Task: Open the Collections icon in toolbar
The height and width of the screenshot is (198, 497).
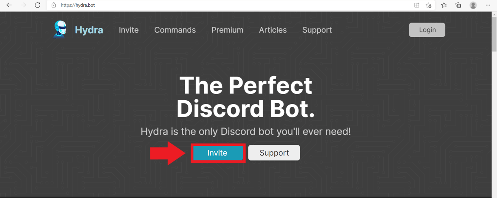Action: click(458, 5)
